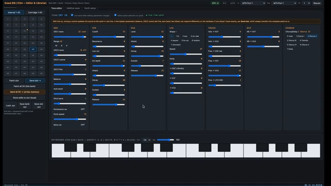Click Store edits to slot (local)
331x186 pixels.
coord(24,98)
